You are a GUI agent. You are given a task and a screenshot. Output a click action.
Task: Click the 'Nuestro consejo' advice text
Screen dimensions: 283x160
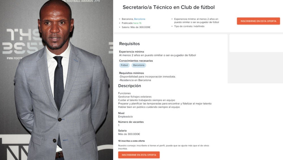point(164,147)
